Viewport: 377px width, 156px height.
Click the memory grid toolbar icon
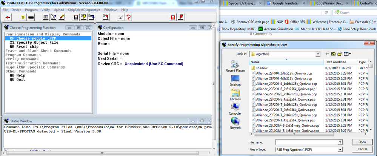pyautogui.click(x=46, y=17)
